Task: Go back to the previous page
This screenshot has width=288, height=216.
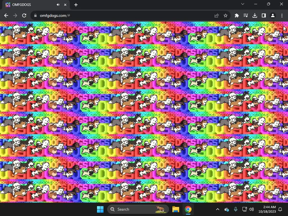Action: click(6, 16)
